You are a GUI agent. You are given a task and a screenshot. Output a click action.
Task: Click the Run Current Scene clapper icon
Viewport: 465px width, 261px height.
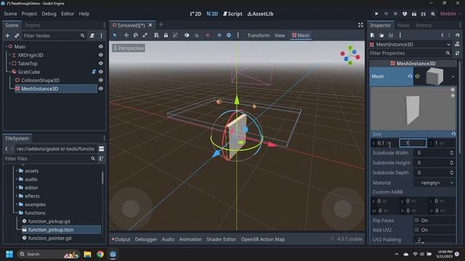tap(414, 14)
